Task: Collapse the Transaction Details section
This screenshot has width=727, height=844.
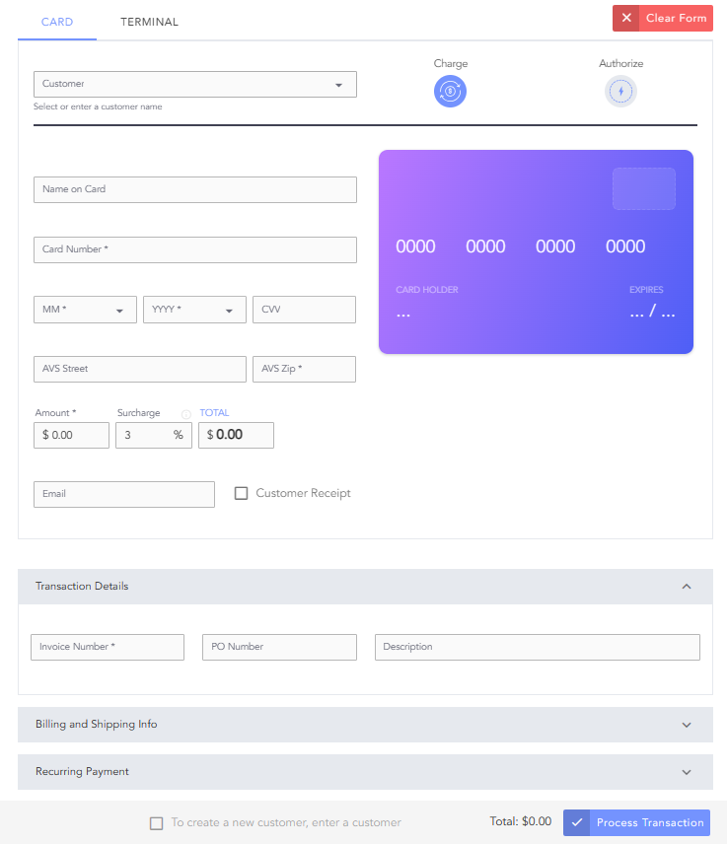Action: point(687,586)
